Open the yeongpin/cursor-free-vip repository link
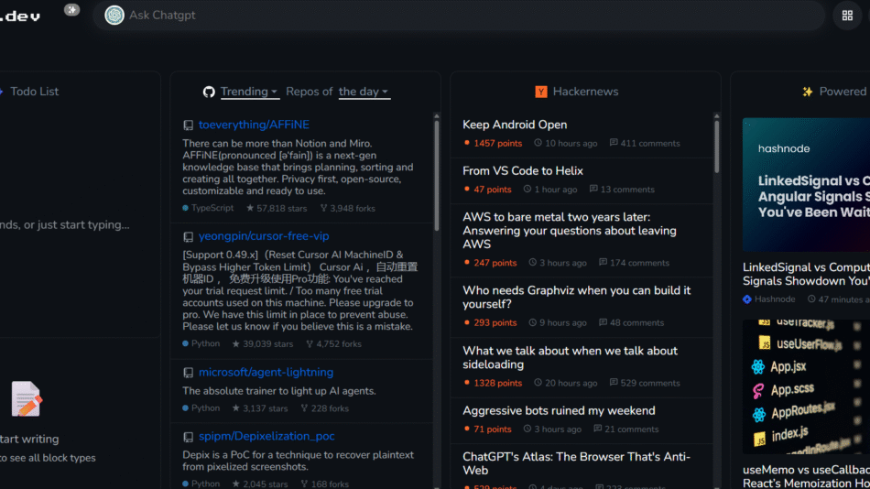 click(x=264, y=236)
